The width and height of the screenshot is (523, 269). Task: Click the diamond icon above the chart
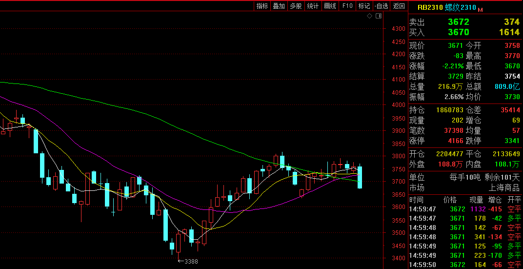click(x=370, y=16)
